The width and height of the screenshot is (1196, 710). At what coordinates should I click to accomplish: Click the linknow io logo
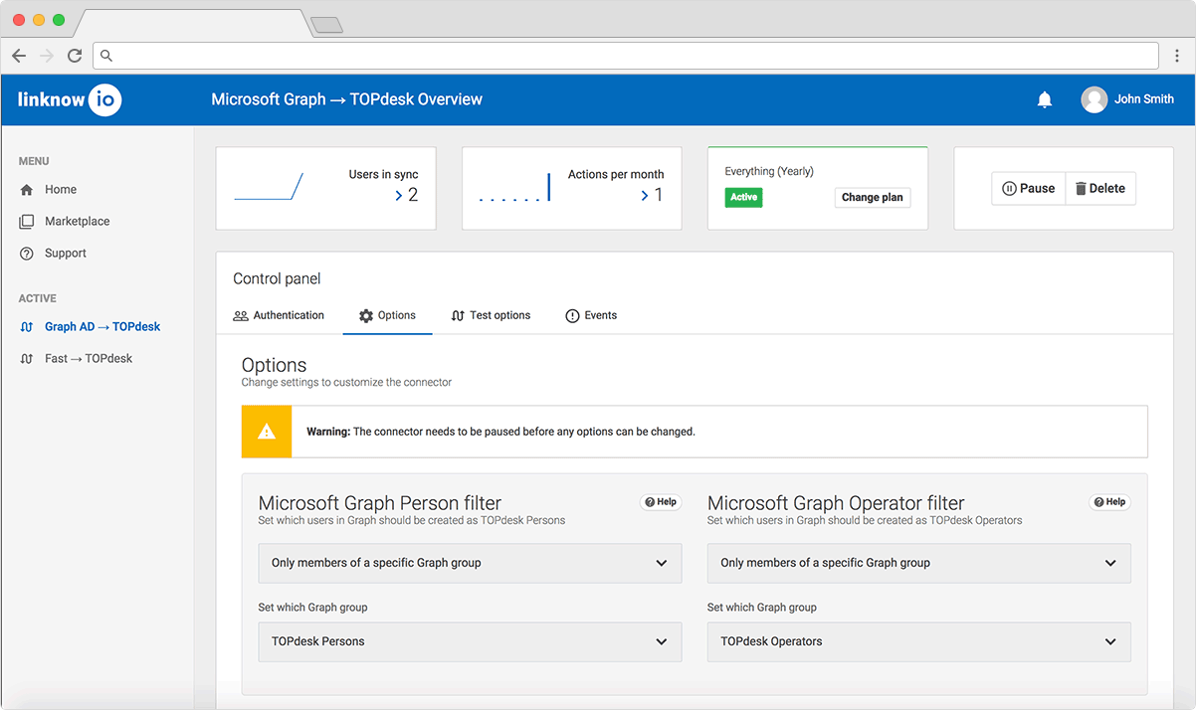pos(70,99)
